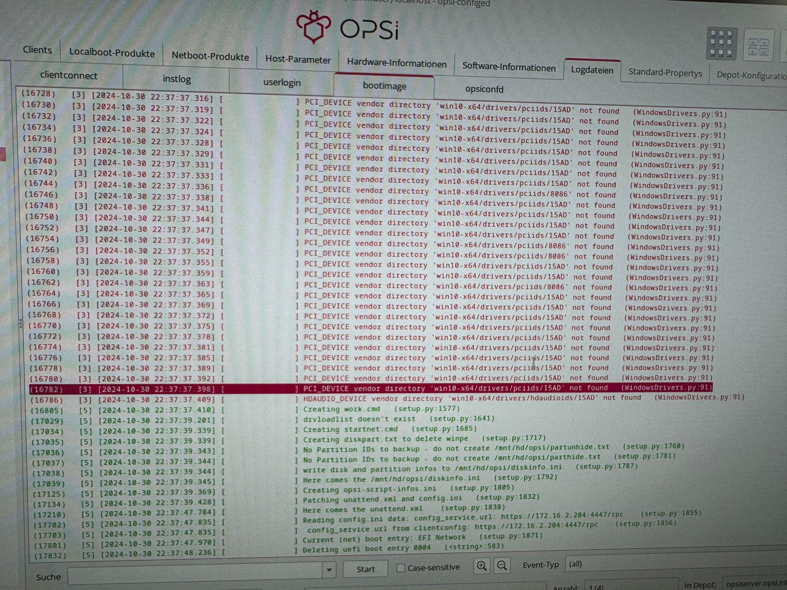The width and height of the screenshot is (787, 590).
Task: Open Depot-Konfiguration tab
Action: (751, 75)
